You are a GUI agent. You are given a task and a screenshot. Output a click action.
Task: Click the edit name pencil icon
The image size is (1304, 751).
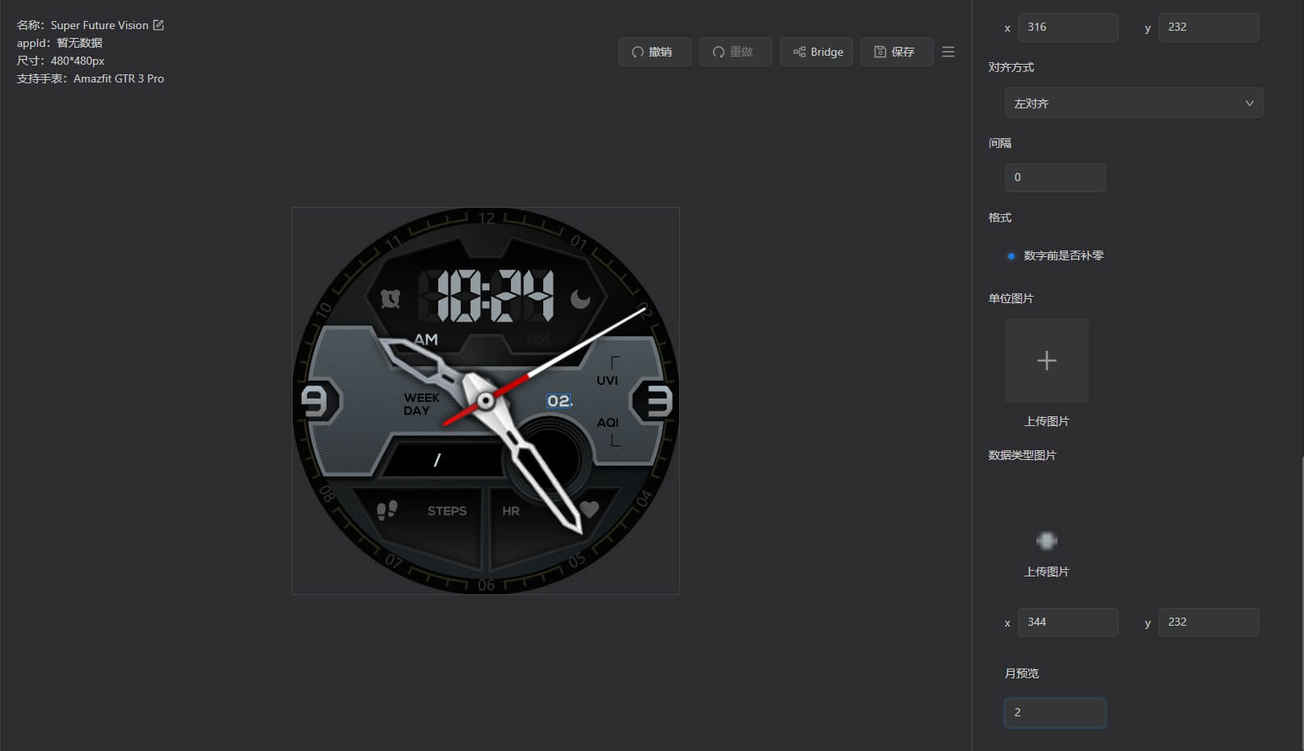(x=158, y=25)
